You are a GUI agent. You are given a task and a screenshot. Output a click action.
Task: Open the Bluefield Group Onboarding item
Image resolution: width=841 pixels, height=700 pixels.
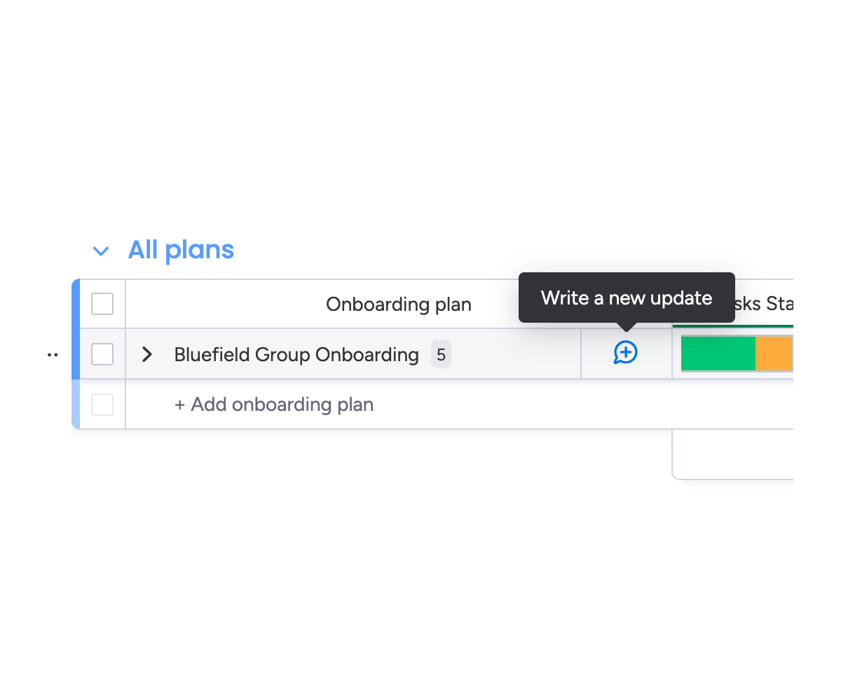296,355
